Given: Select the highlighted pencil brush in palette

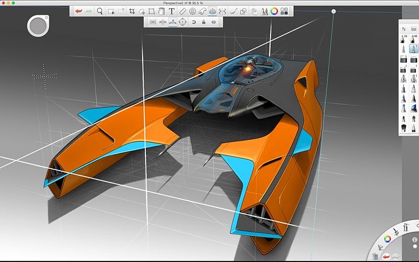Looking at the screenshot, I should click(414, 48).
